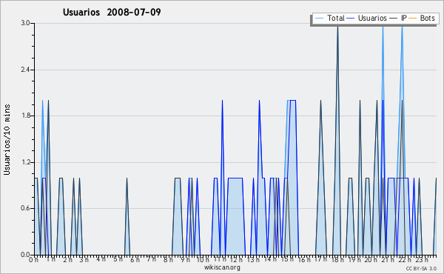Click the '14 h' x-axis label
Viewport: 444px width, 274px height.
(270, 259)
